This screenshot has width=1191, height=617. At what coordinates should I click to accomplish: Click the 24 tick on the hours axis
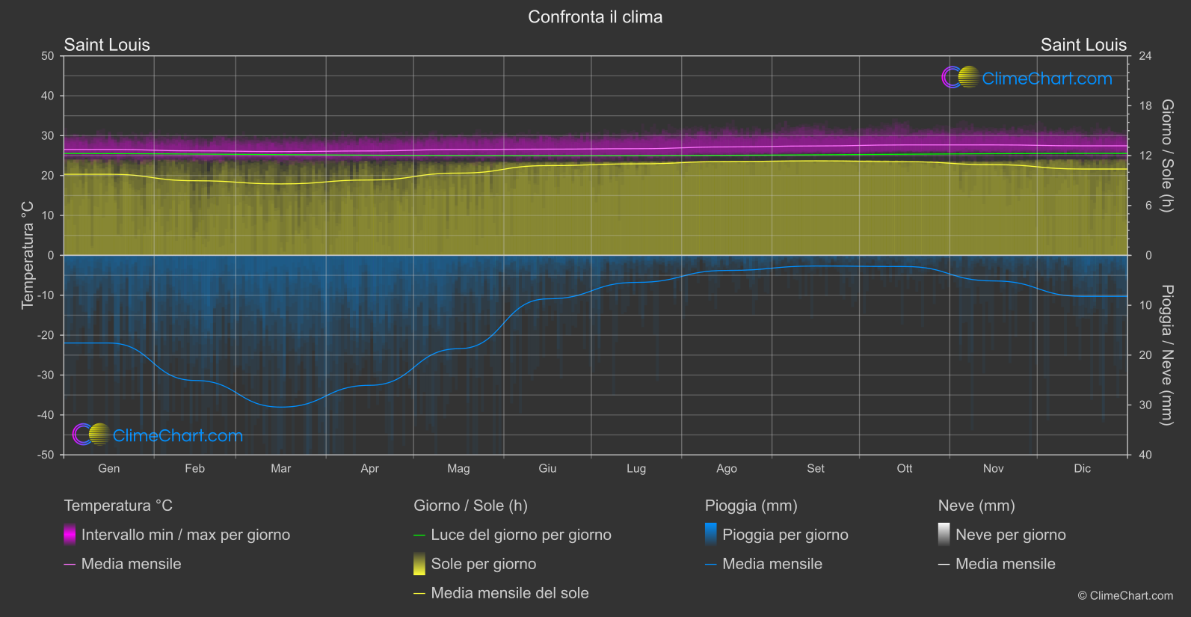click(1145, 56)
